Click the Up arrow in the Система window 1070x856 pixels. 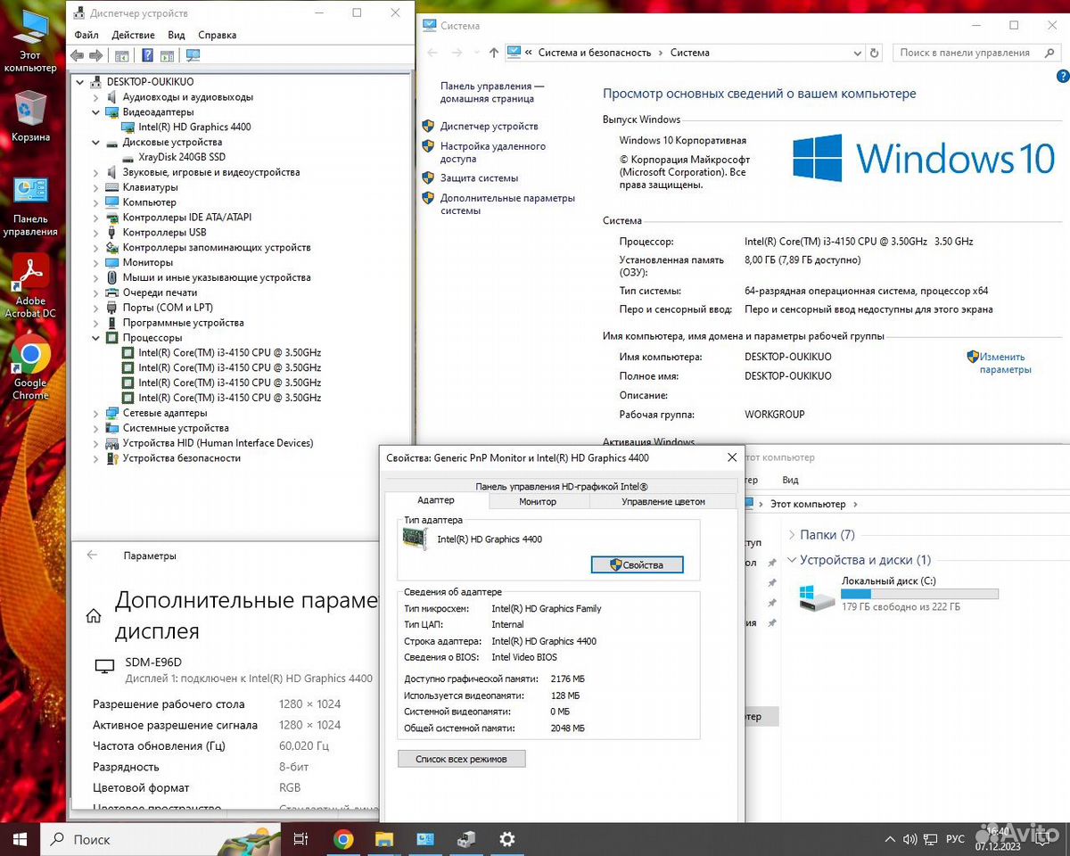tap(494, 53)
